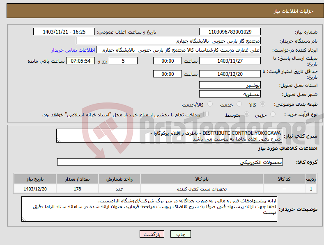Click the تعداد / مقدار column header

[x=77, y=179]
